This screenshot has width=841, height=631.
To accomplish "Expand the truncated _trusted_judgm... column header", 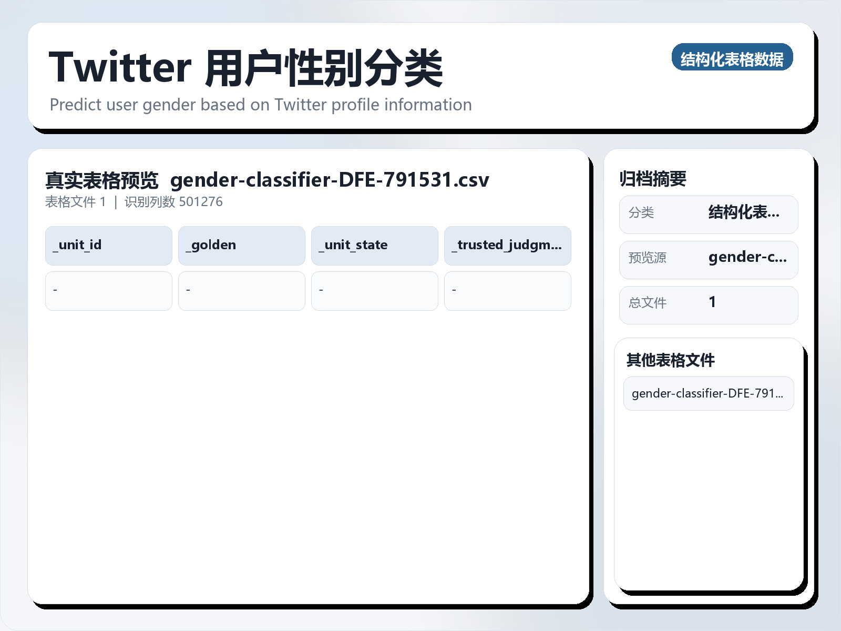I will click(x=507, y=245).
